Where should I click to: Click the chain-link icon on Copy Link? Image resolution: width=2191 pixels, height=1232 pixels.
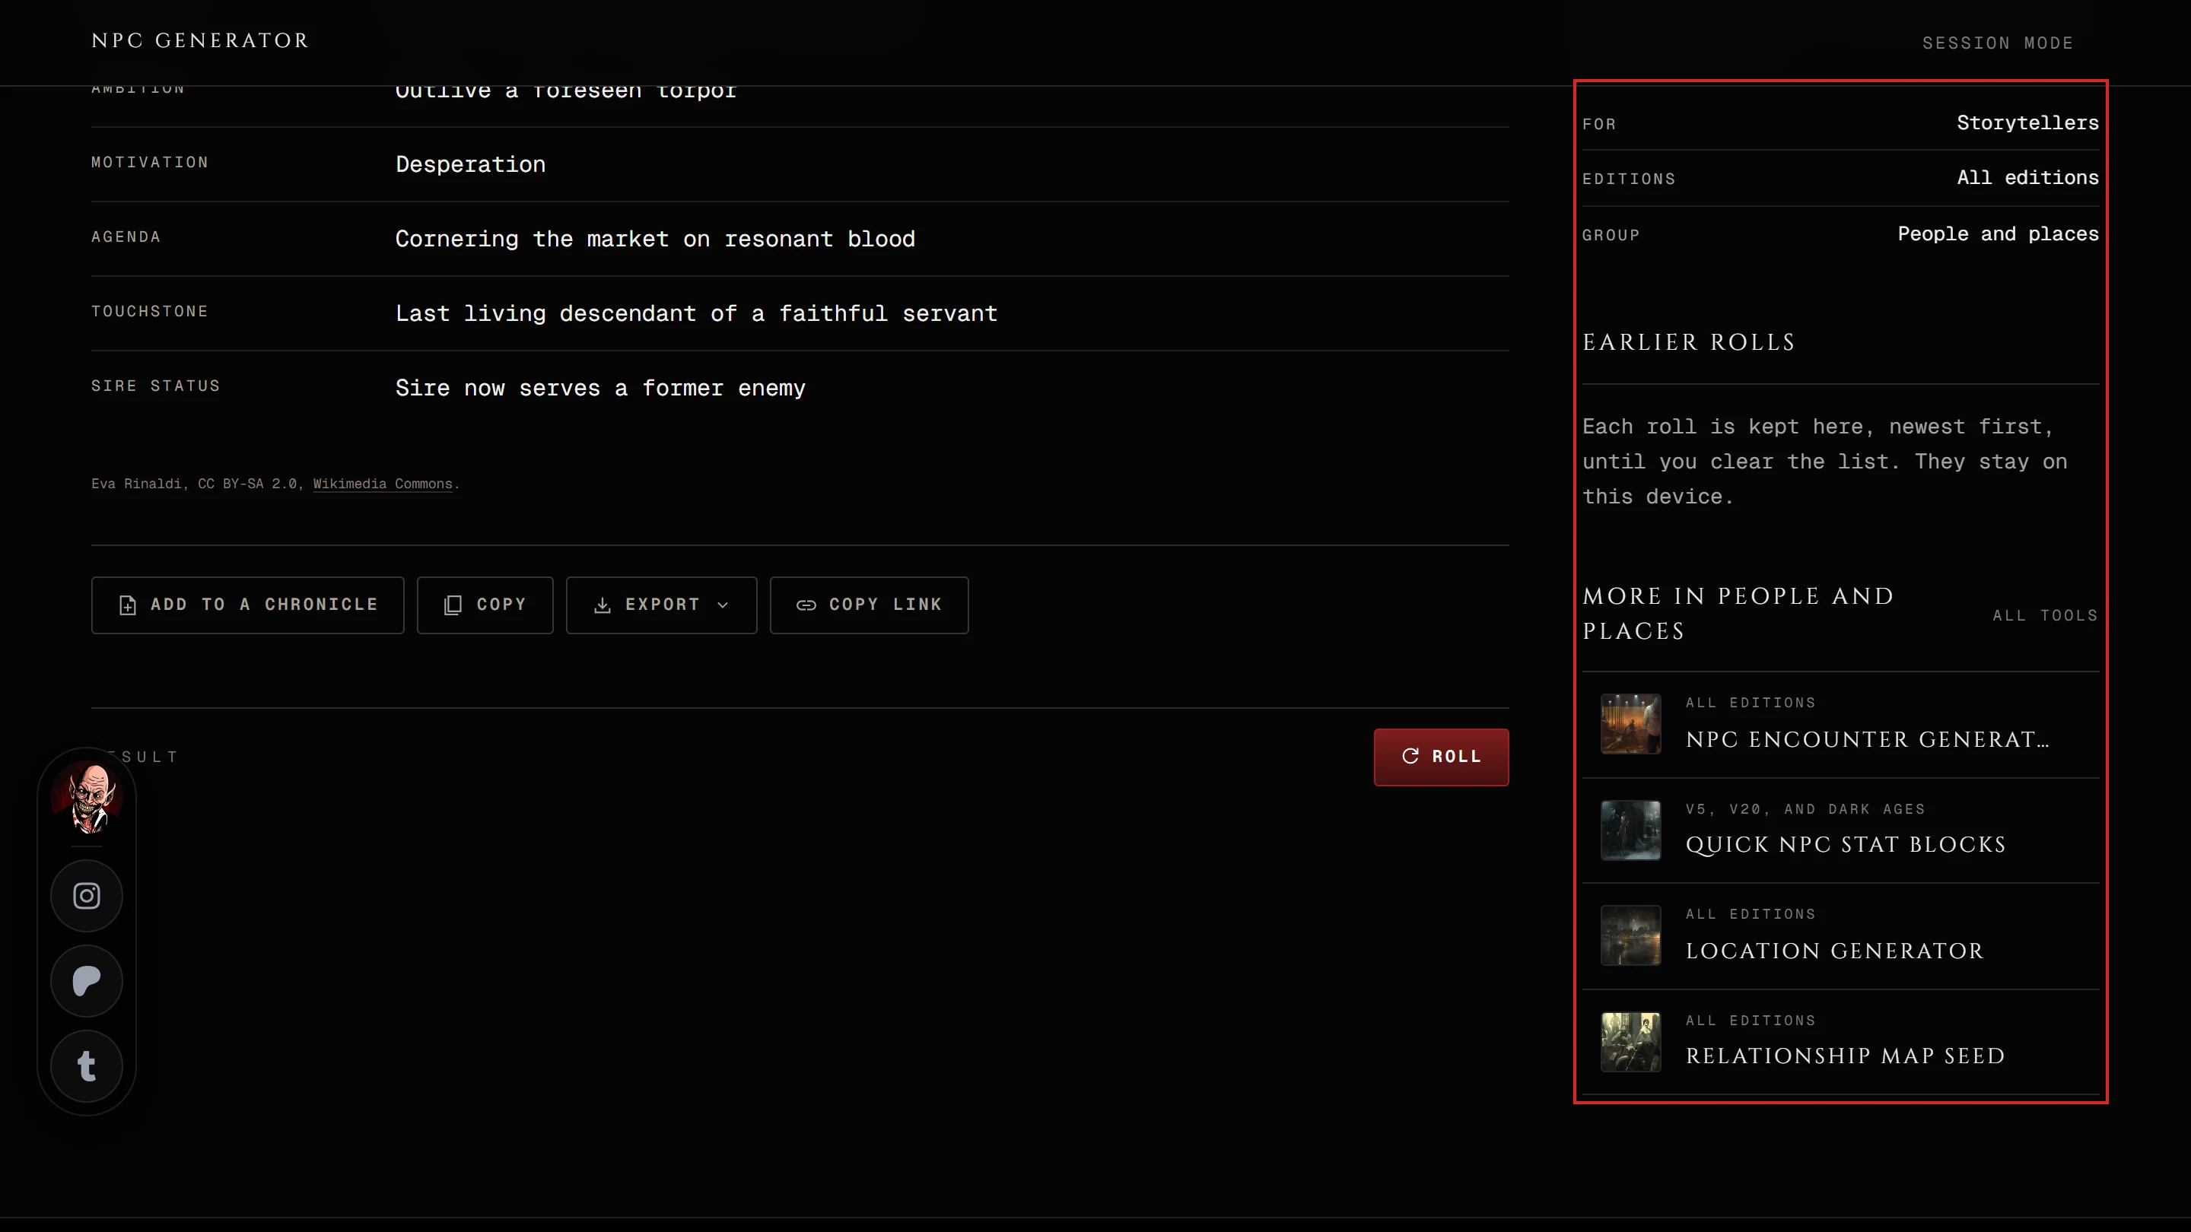pyautogui.click(x=806, y=605)
